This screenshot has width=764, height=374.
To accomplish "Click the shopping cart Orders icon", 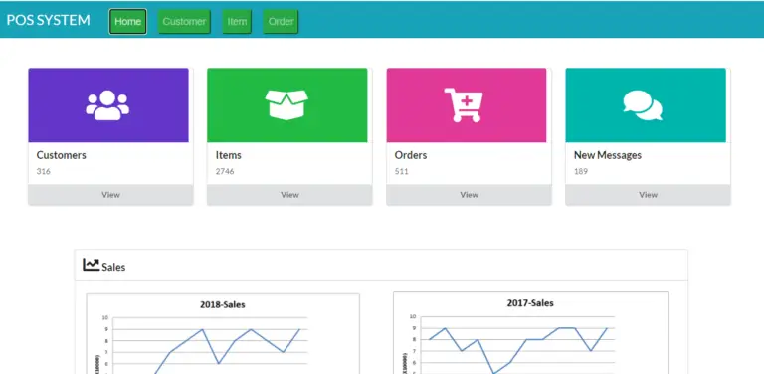I will pyautogui.click(x=464, y=105).
